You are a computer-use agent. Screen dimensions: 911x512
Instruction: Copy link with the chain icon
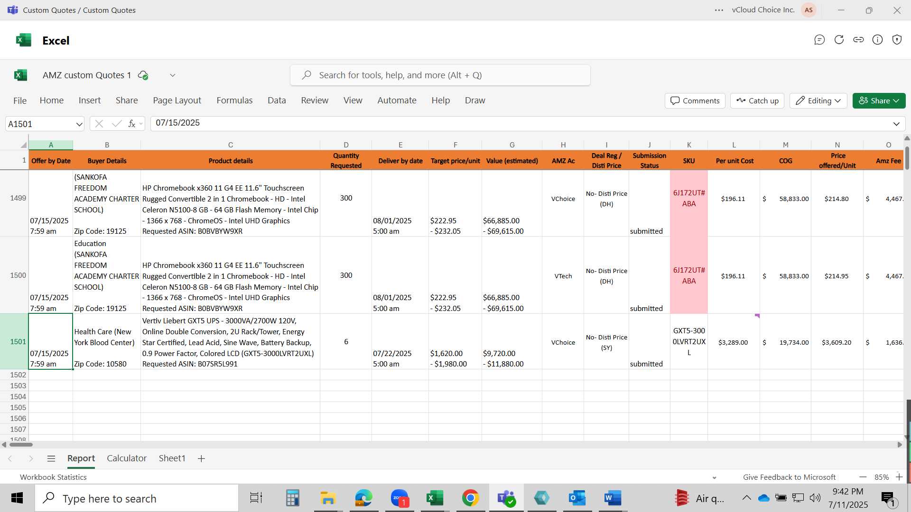pos(858,40)
